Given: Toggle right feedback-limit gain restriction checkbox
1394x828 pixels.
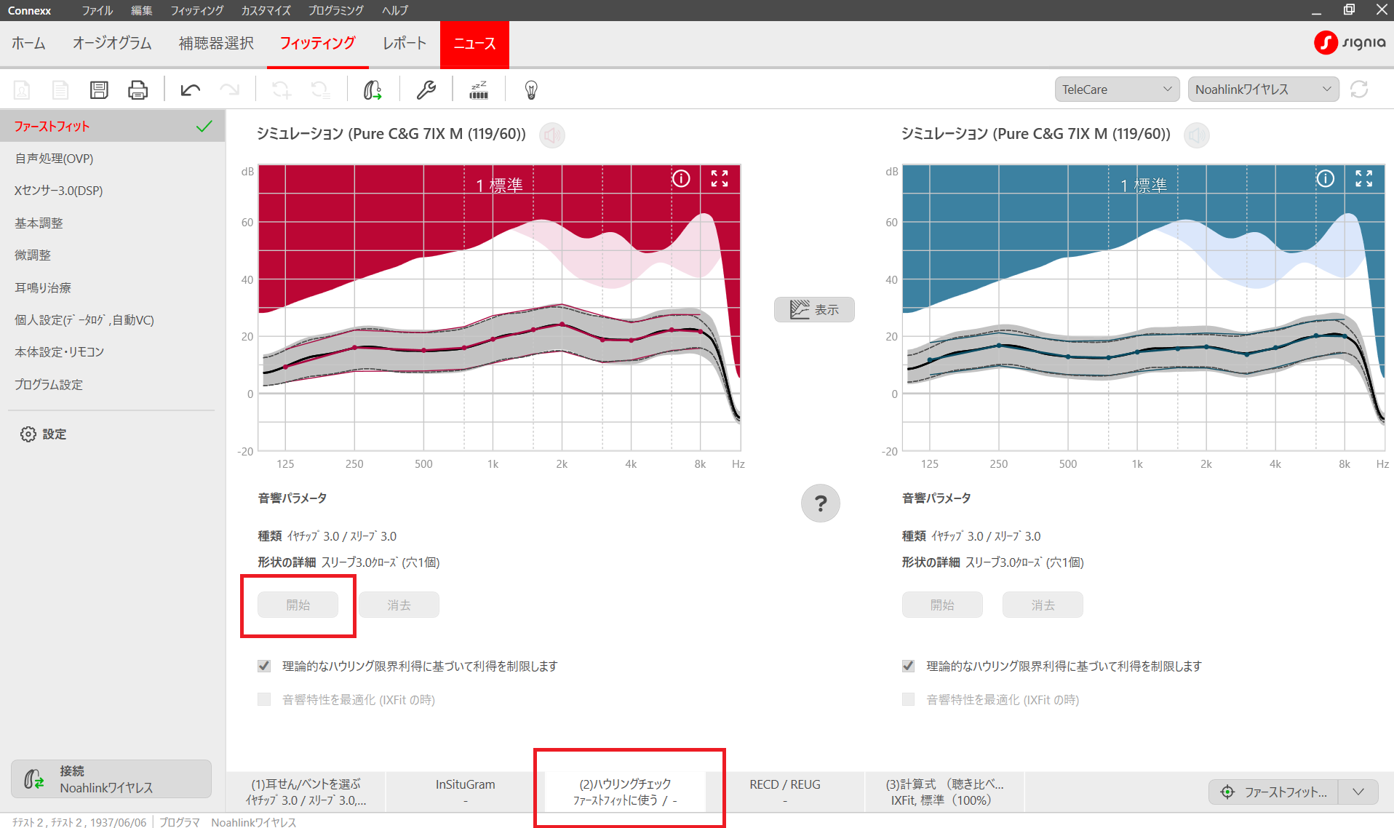Looking at the screenshot, I should 908,666.
